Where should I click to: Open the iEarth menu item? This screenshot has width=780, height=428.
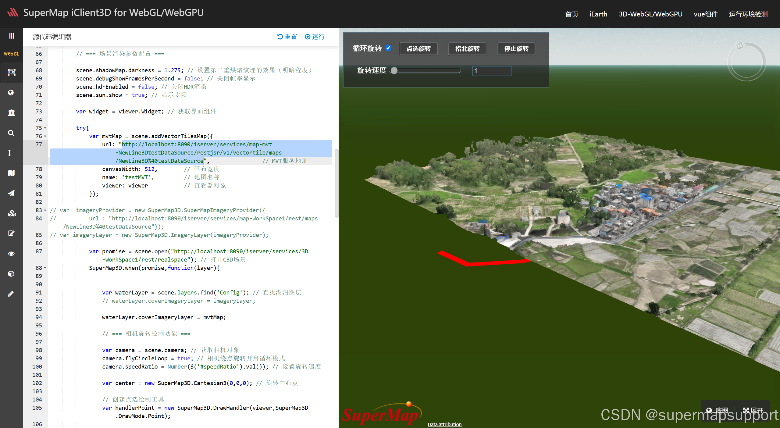click(598, 14)
